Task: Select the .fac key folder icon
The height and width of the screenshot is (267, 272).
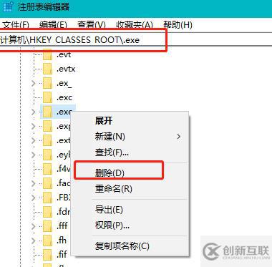Action: (x=47, y=183)
